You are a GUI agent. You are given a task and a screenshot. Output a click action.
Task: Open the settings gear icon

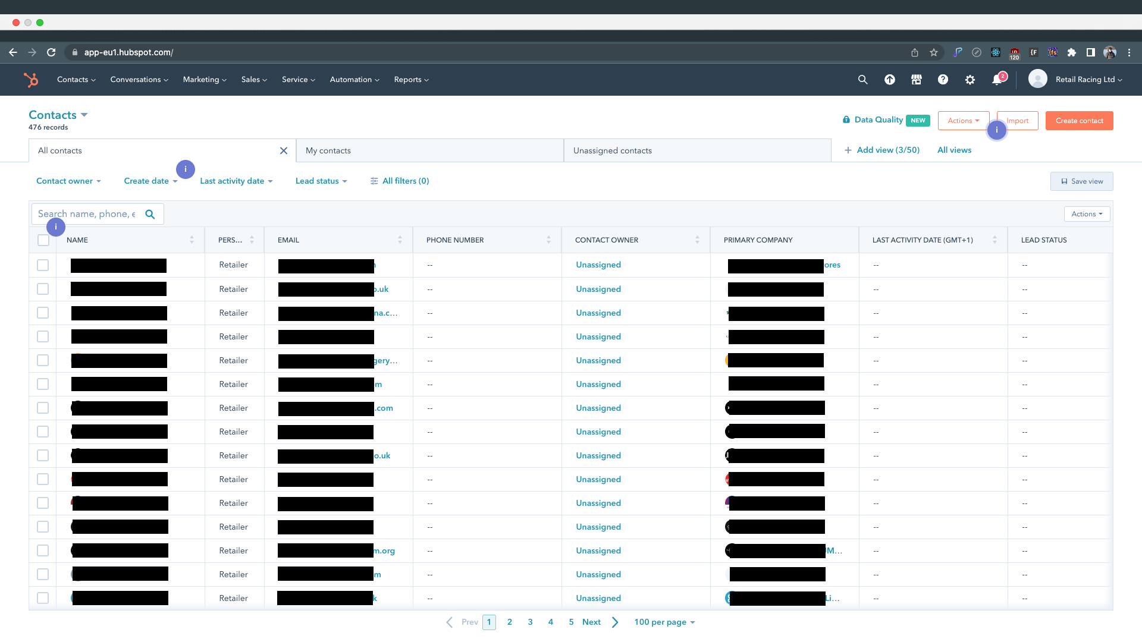970,80
